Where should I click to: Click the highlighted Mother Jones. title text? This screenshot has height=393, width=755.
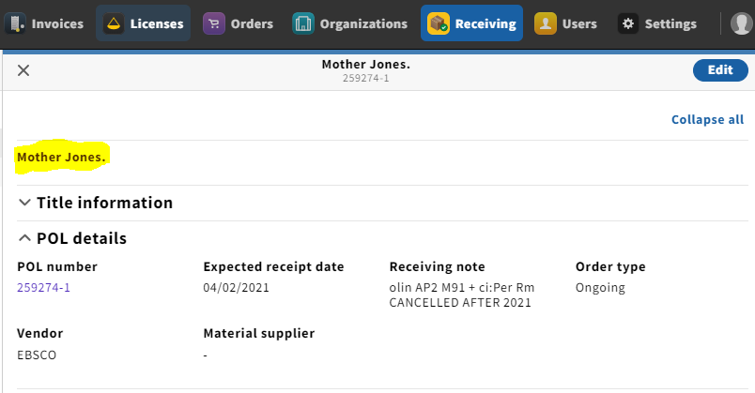[61, 158]
